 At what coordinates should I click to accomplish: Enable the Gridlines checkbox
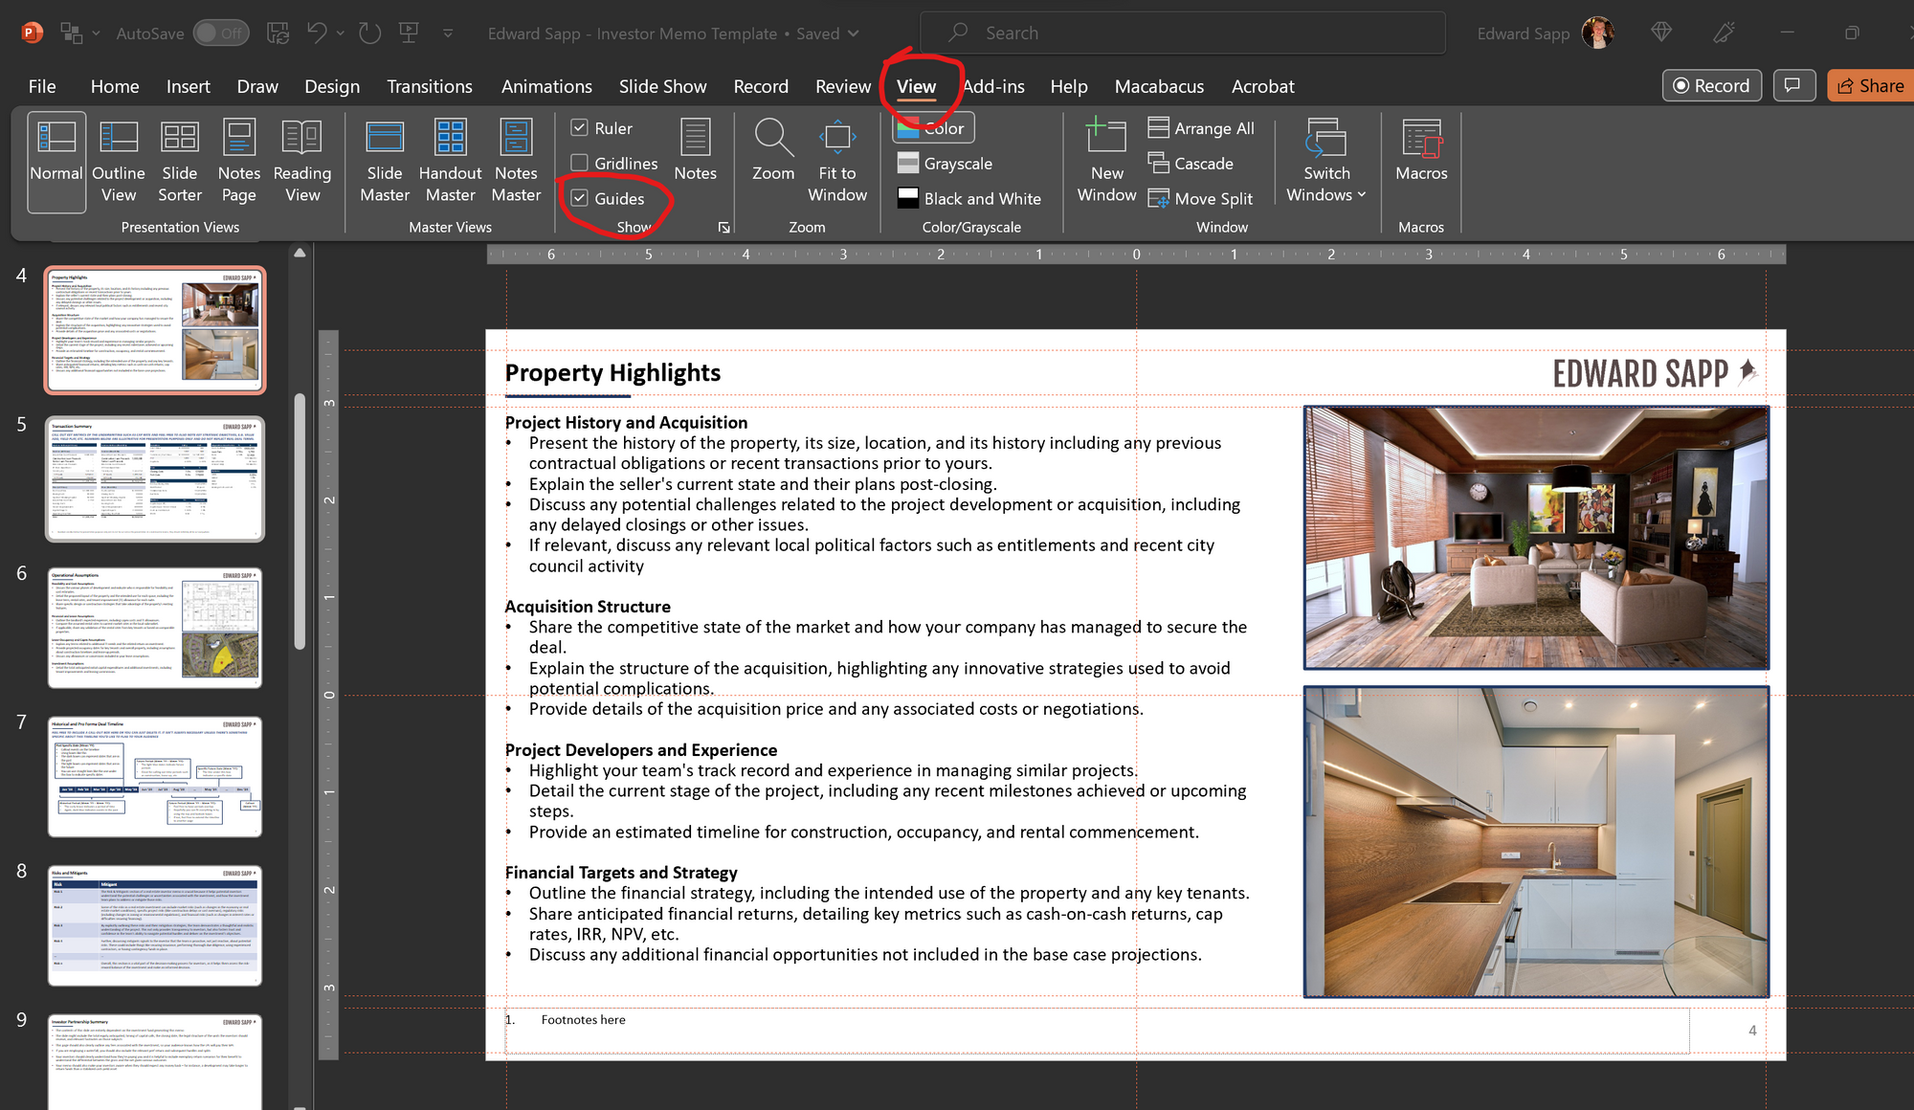pos(580,164)
